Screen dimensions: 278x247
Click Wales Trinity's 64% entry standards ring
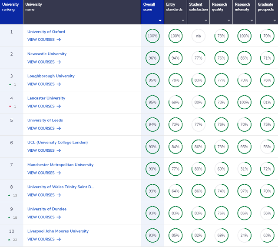point(175,191)
